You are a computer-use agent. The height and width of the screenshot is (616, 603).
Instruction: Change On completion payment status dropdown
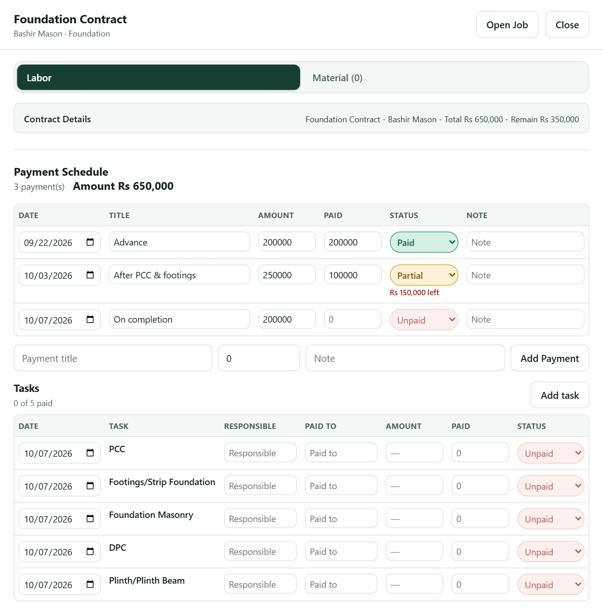click(x=424, y=320)
